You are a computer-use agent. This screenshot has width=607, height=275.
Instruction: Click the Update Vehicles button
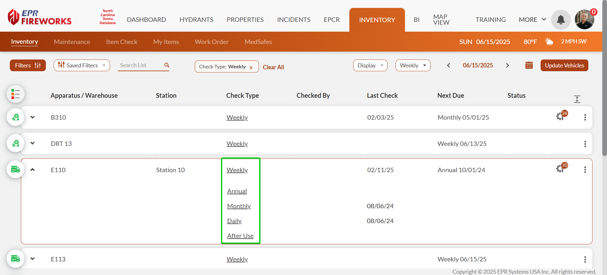click(x=564, y=66)
